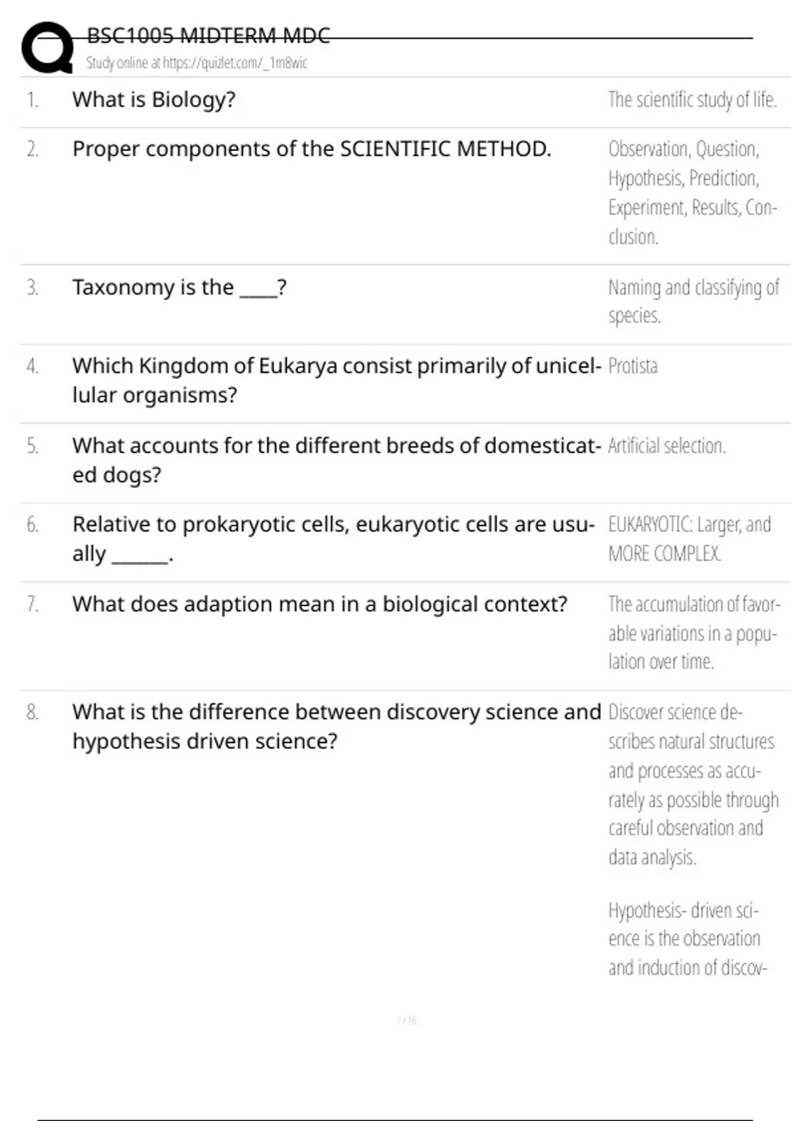The width and height of the screenshot is (791, 1121).
Task: Click the 'Artificial selection.' answer
Action: (x=666, y=446)
